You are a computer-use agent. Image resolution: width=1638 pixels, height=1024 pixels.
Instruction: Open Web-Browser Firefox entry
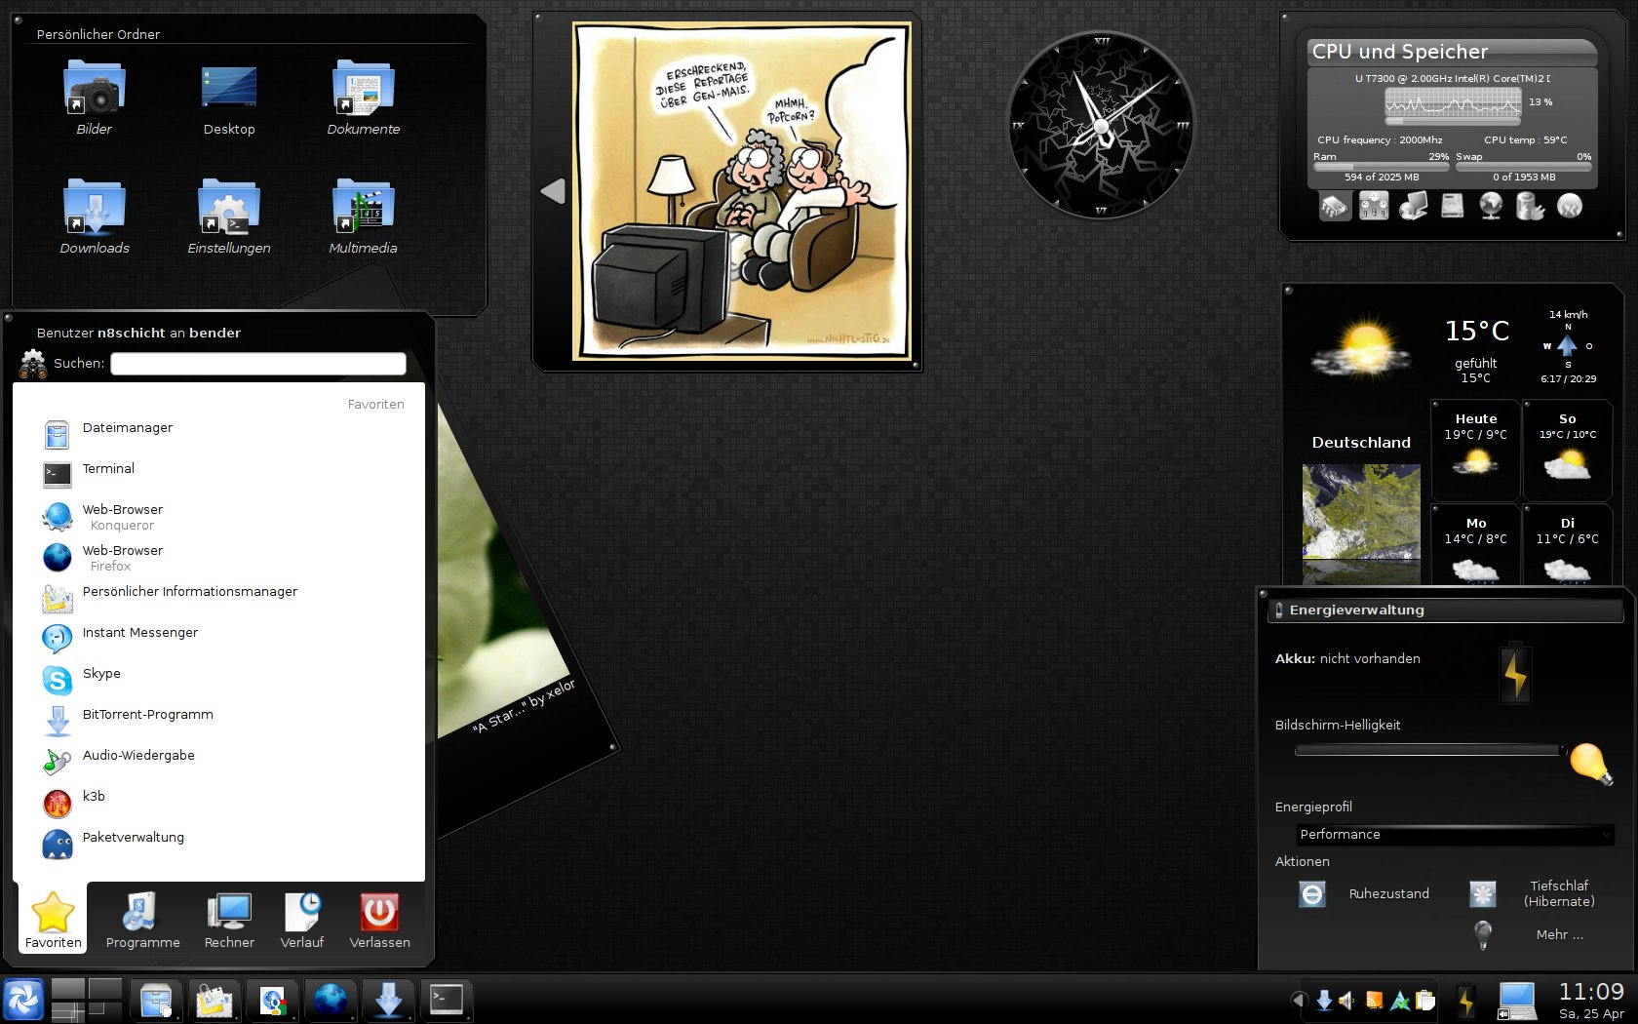tap(219, 557)
